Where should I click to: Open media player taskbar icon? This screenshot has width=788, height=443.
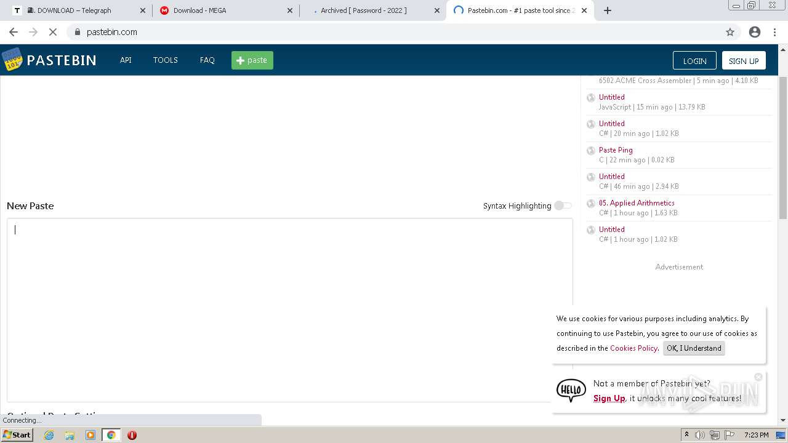click(90, 435)
